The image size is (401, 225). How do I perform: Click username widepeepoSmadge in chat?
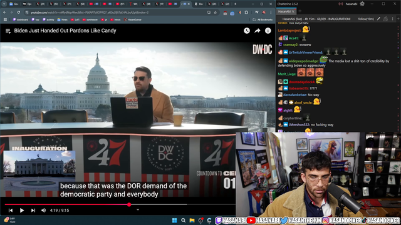pyautogui.click(x=303, y=61)
